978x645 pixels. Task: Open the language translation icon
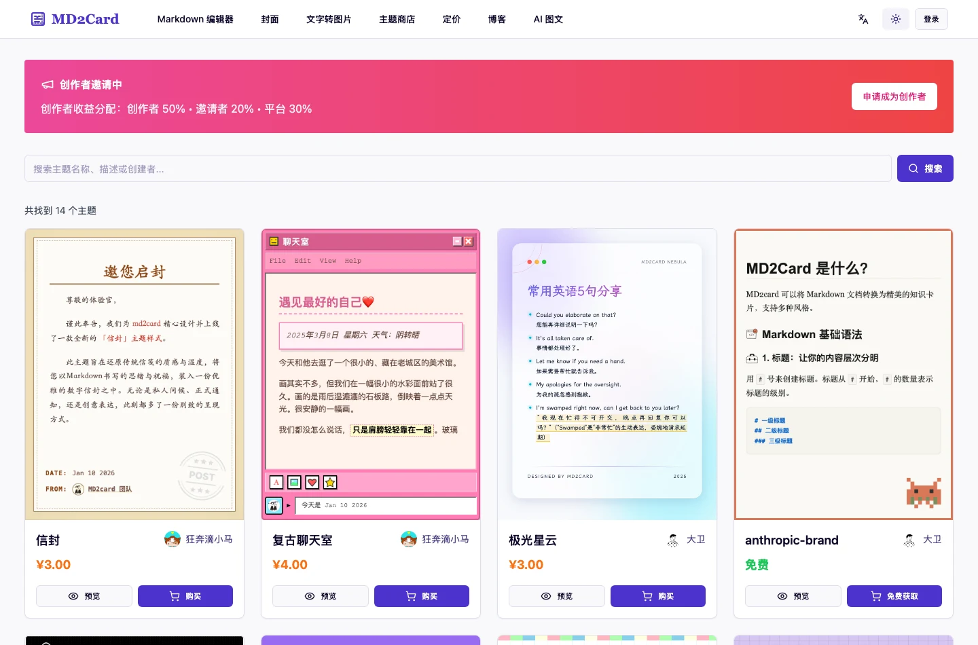click(863, 19)
